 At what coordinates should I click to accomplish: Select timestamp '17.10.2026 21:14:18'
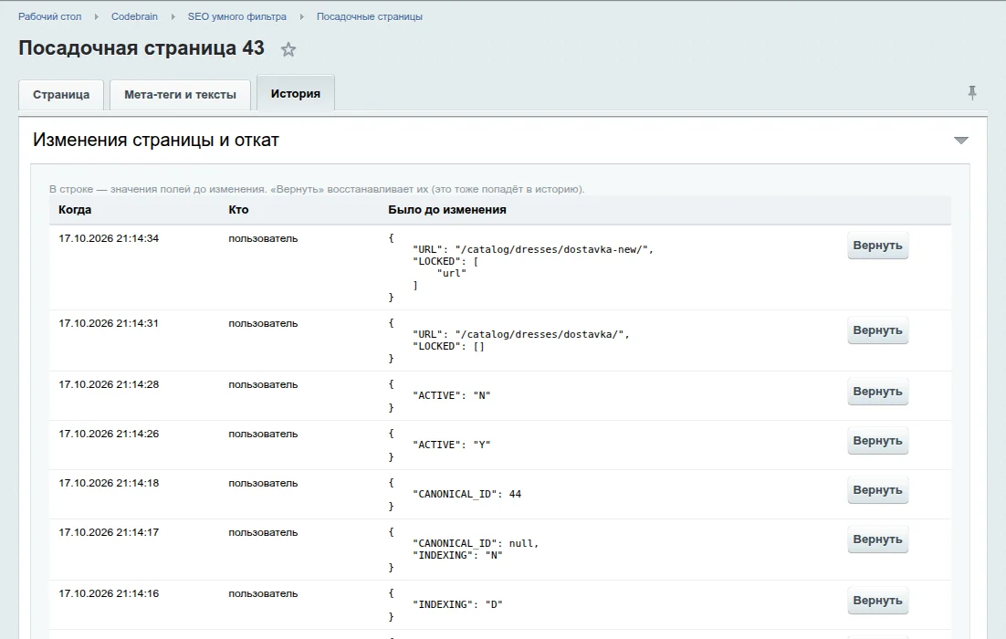[x=109, y=483]
